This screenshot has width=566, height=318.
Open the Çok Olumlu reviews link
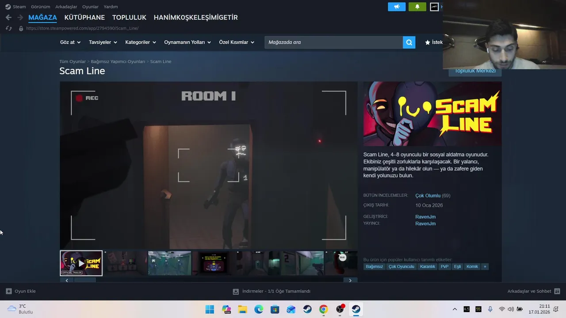tap(428, 196)
